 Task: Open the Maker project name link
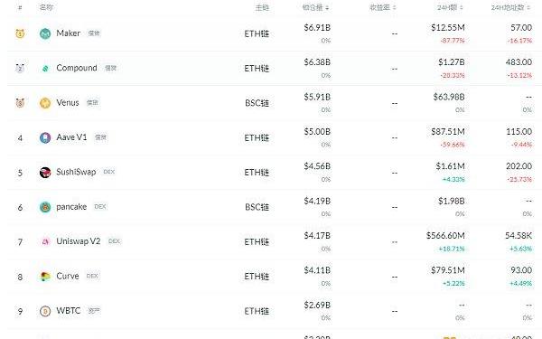point(68,33)
